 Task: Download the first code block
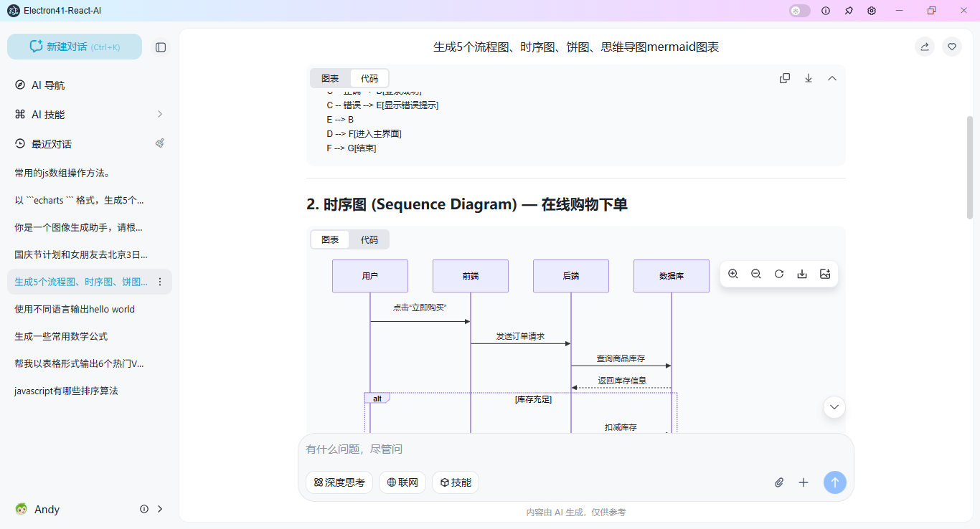point(809,78)
